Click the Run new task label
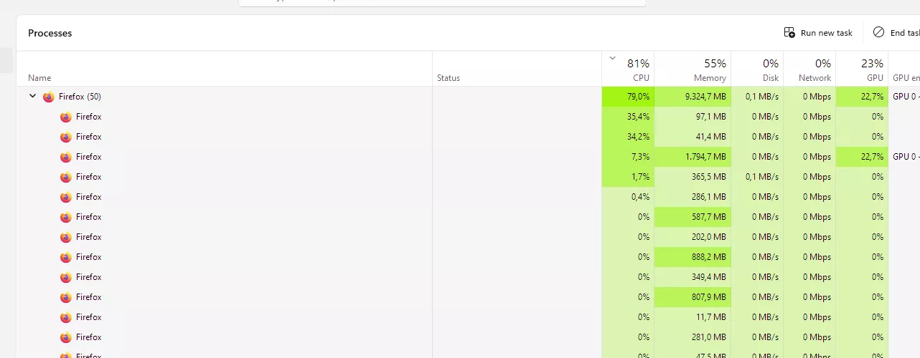This screenshot has width=920, height=358. coord(827,33)
